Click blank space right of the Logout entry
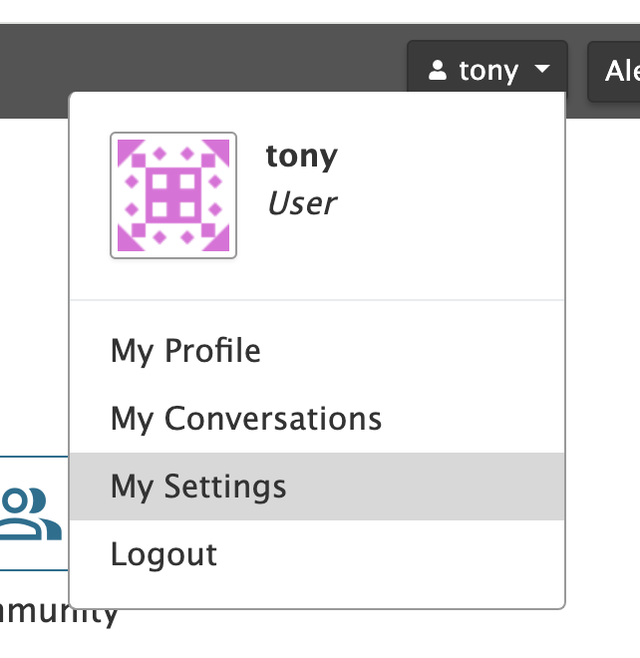The width and height of the screenshot is (640, 658). [x=399, y=554]
